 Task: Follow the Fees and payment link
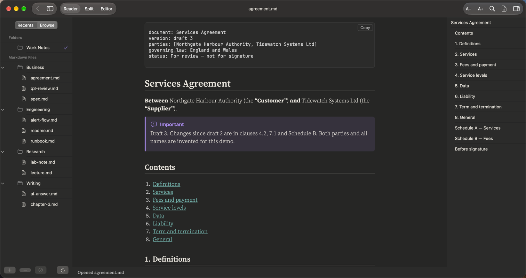pos(175,200)
